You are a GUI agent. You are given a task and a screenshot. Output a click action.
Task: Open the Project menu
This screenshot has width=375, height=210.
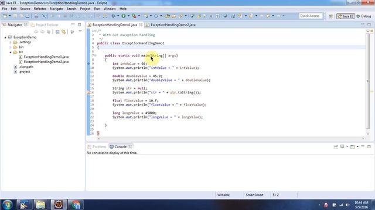(x=85, y=9)
